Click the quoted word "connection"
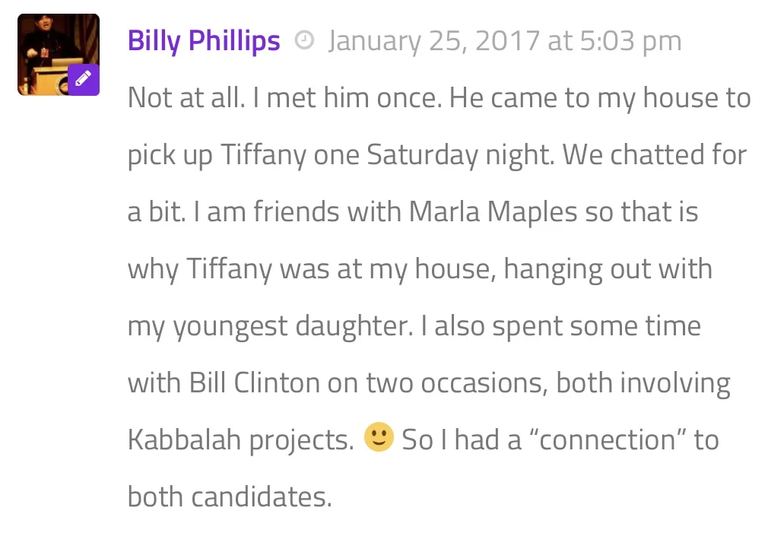The image size is (768, 549). [608, 440]
